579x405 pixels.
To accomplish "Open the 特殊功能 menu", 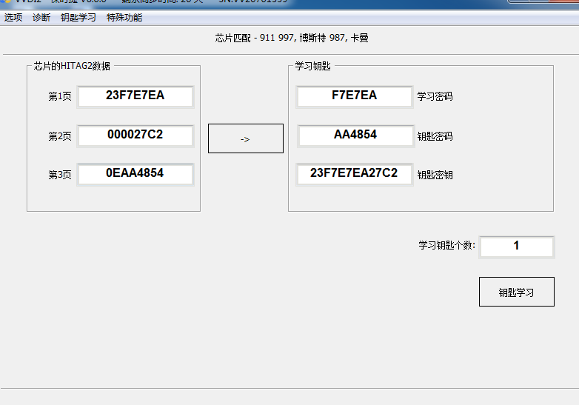I will point(124,17).
